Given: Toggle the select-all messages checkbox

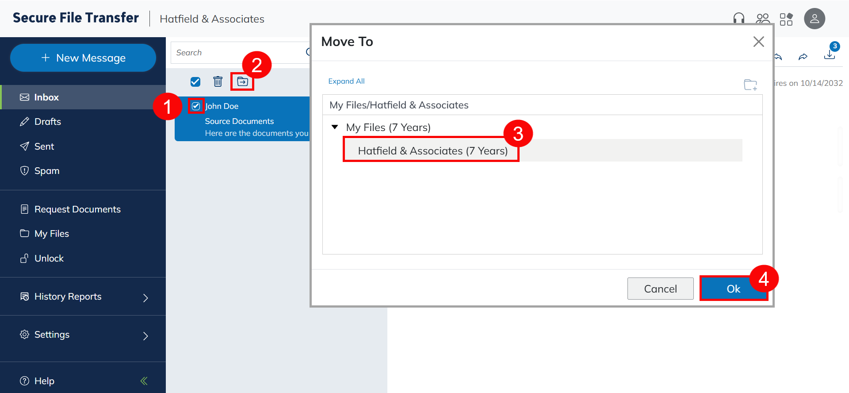Looking at the screenshot, I should coord(195,82).
